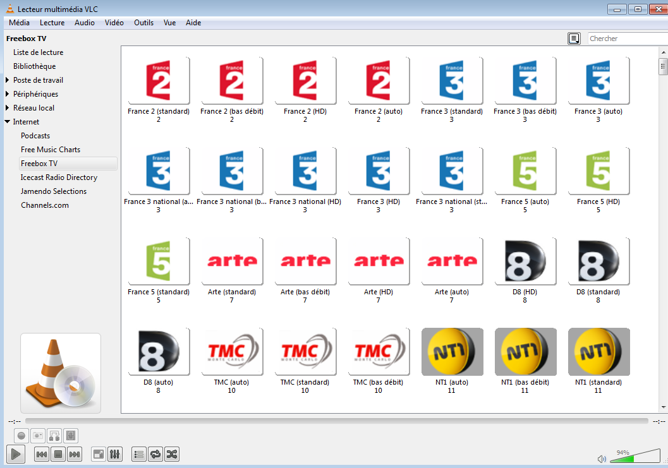Change playlist view mode icon near search
The image size is (668, 468).
click(574, 39)
